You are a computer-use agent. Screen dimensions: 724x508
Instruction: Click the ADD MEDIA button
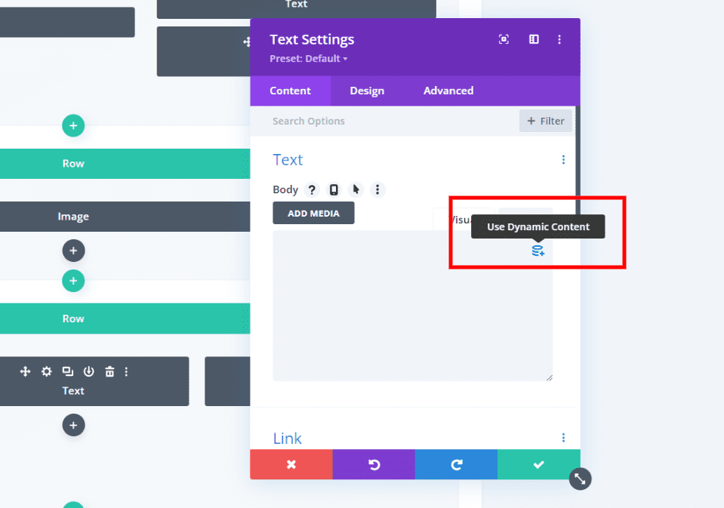pyautogui.click(x=313, y=213)
